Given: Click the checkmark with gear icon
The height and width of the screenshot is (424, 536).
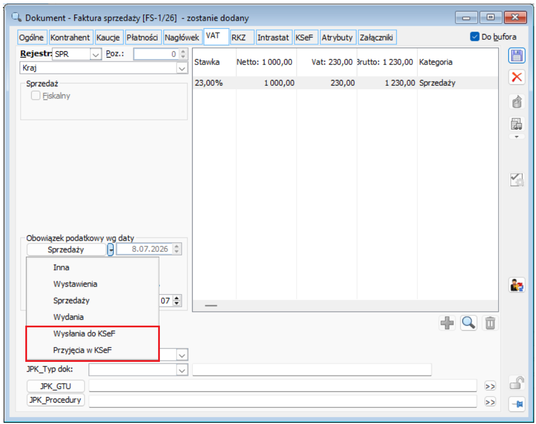Looking at the screenshot, I should click(x=516, y=179).
